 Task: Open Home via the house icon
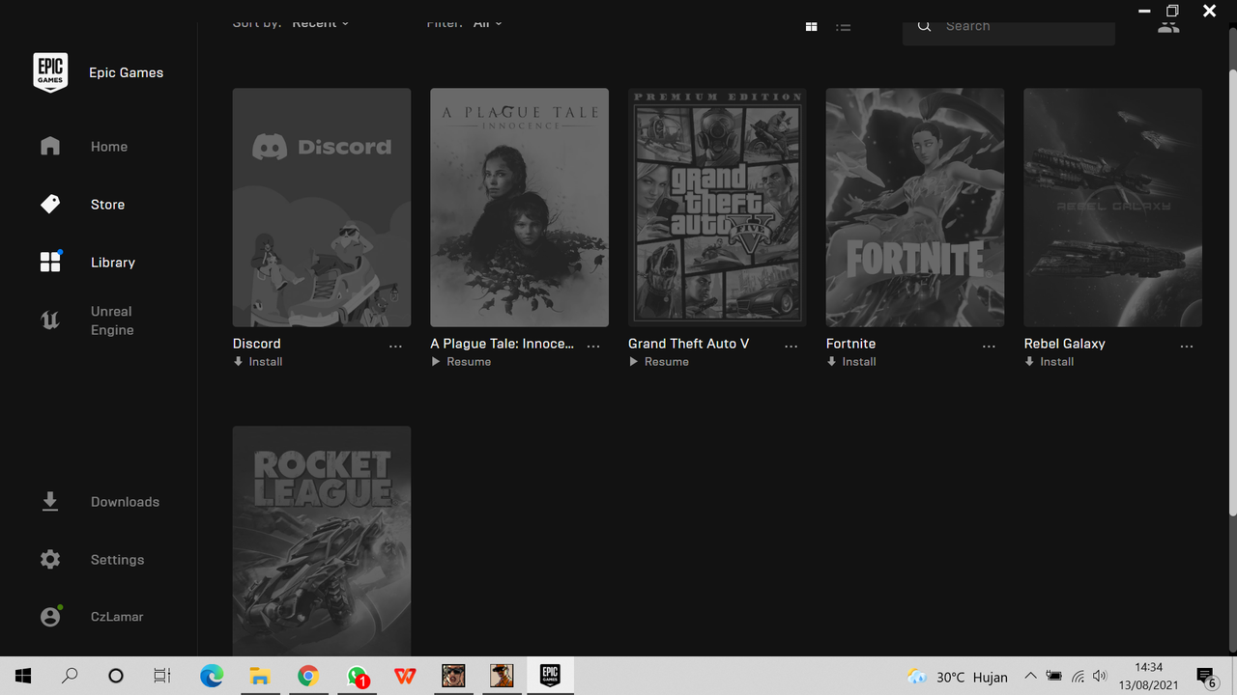tap(50, 146)
